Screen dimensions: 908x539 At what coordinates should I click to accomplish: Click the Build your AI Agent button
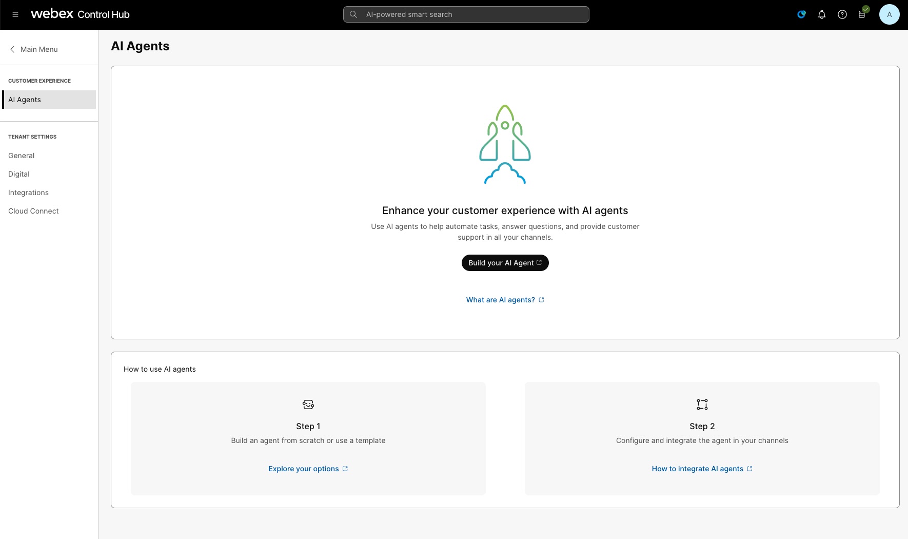point(505,263)
